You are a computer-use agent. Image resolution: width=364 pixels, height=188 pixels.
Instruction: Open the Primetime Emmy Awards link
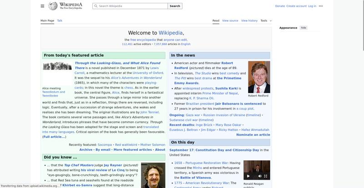208,81
